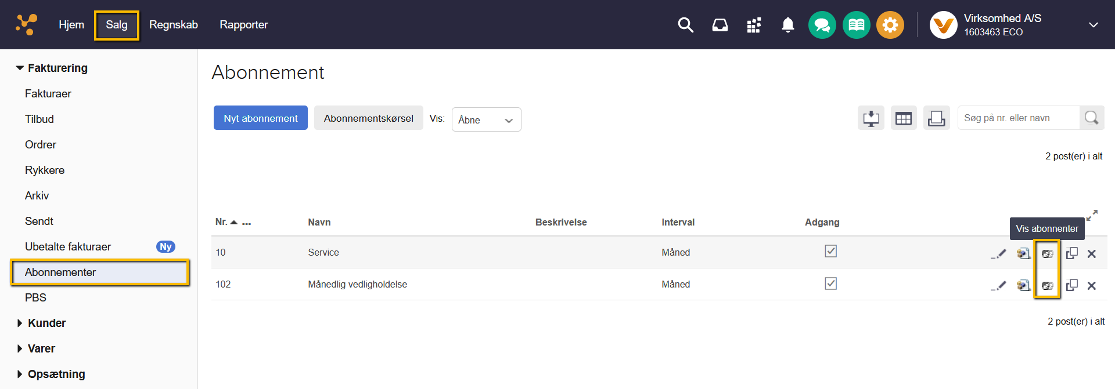Click the edit pencil for Service row
1115x389 pixels.
(x=998, y=253)
